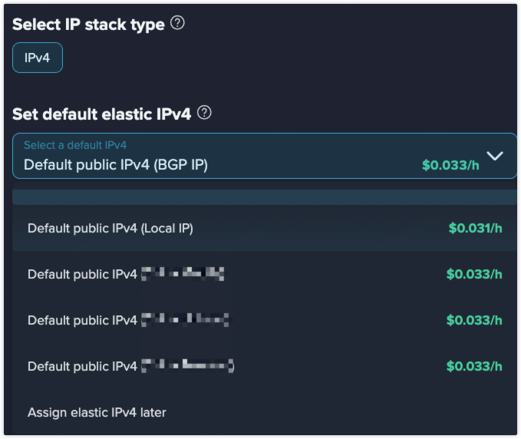This screenshot has width=521, height=439.
Task: Click the small Select a default IPv4 label
Action: point(75,145)
